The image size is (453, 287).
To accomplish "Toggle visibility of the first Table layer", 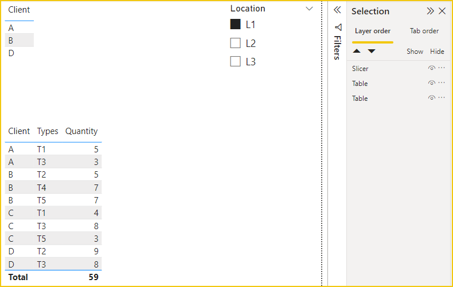I will click(431, 83).
